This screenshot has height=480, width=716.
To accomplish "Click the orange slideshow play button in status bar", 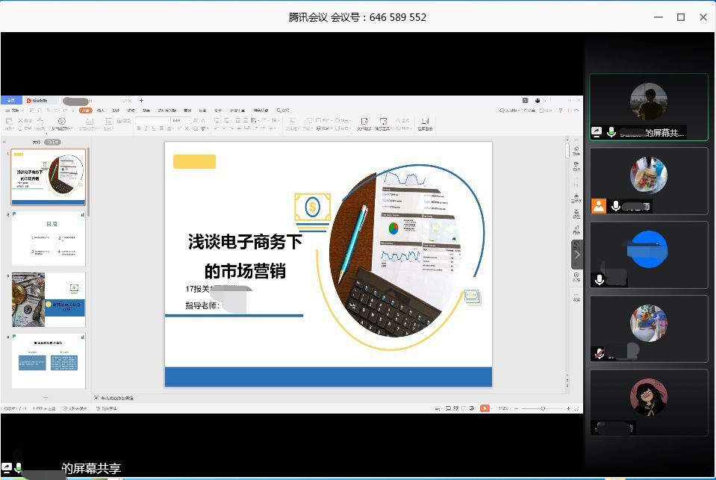I will coord(485,408).
